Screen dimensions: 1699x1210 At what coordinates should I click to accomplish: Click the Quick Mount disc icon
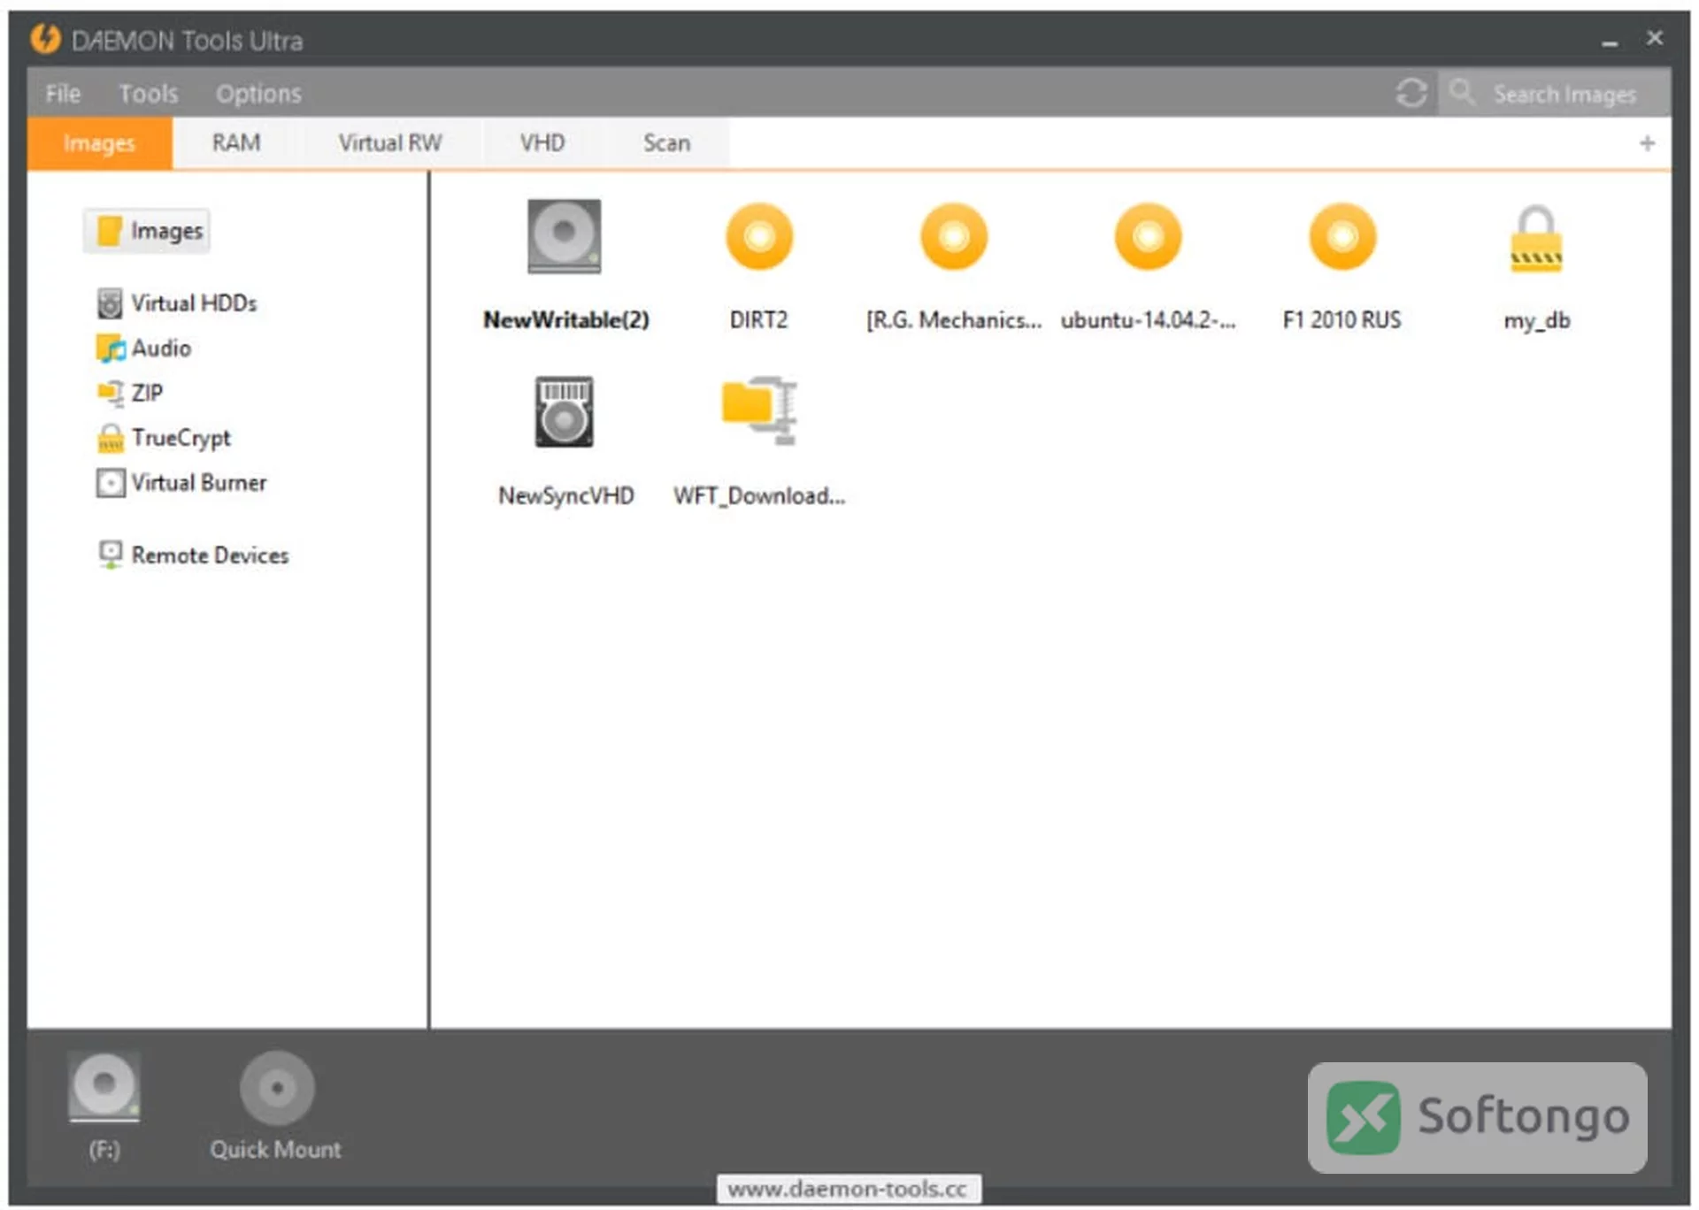[276, 1088]
